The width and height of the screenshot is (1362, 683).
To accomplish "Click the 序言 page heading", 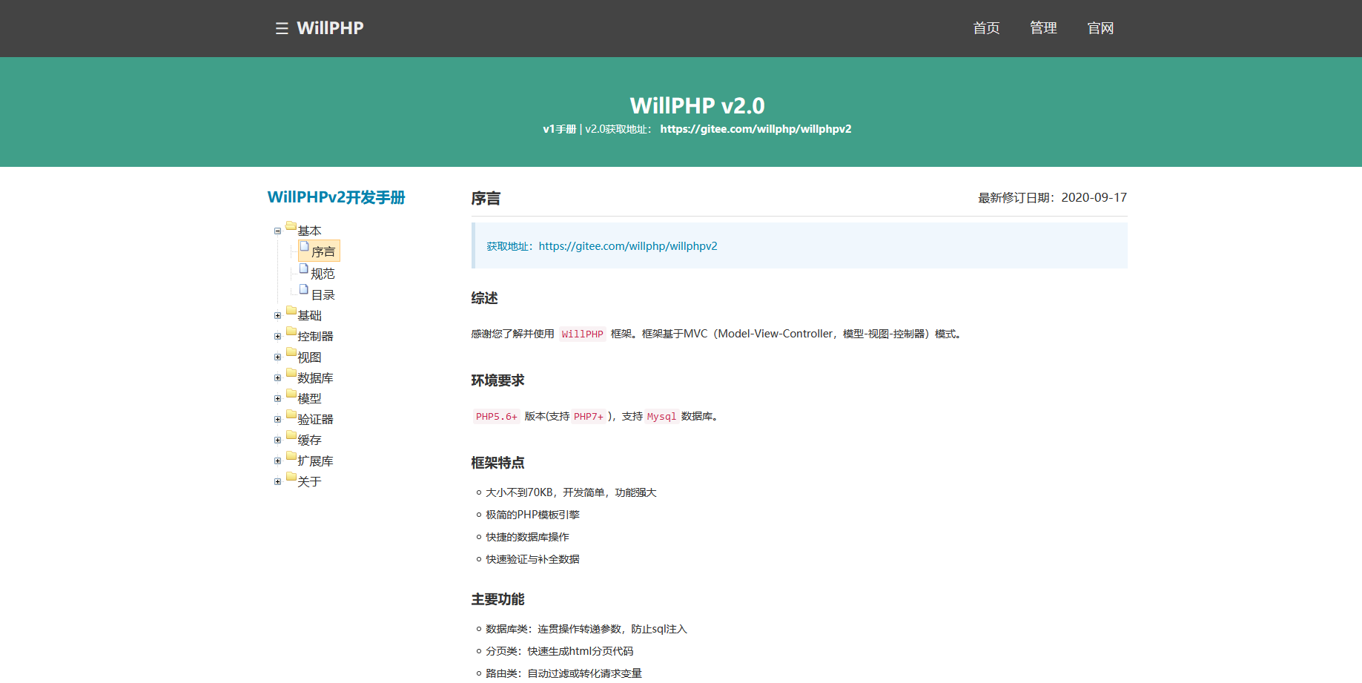I will [486, 199].
